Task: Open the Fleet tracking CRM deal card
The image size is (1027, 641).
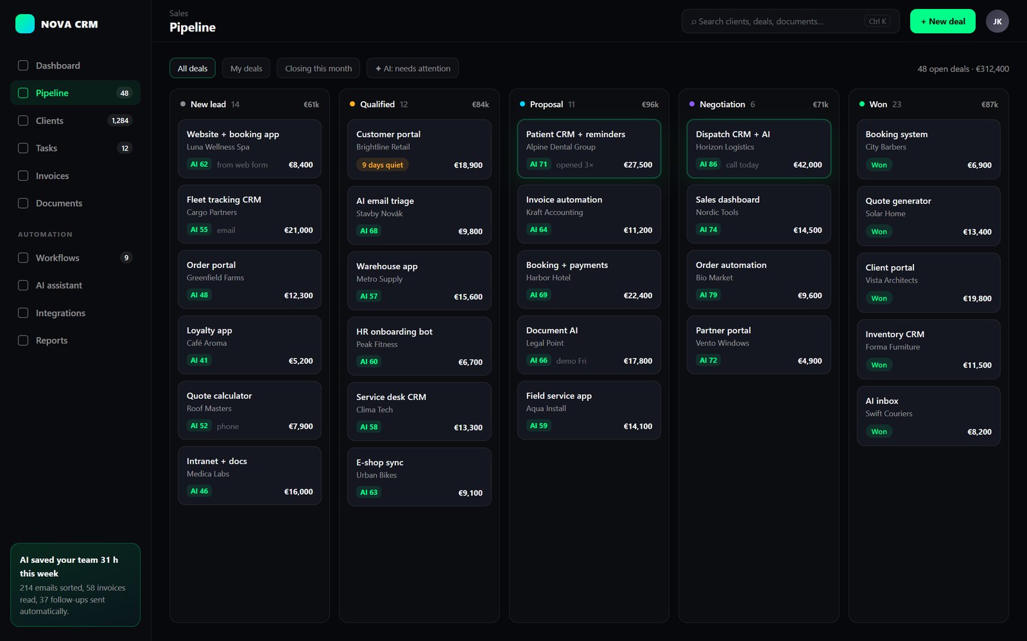Action: coord(250,214)
